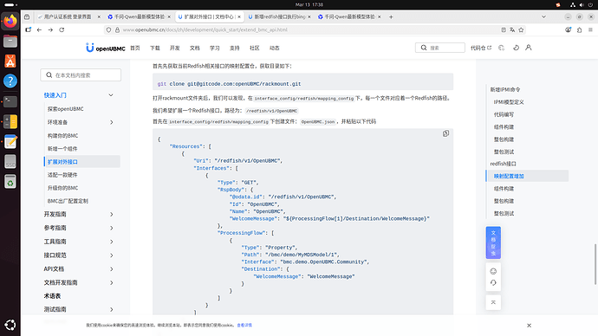The height and width of the screenshot is (336, 598).
Task: Expand the 参考指南 section
Action: pyautogui.click(x=111, y=229)
